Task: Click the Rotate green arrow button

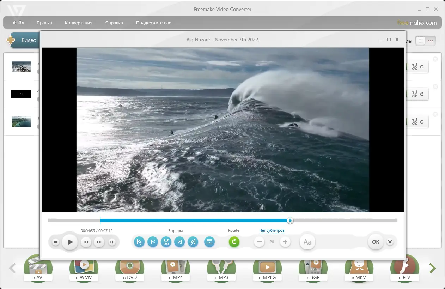Action: pos(234,242)
